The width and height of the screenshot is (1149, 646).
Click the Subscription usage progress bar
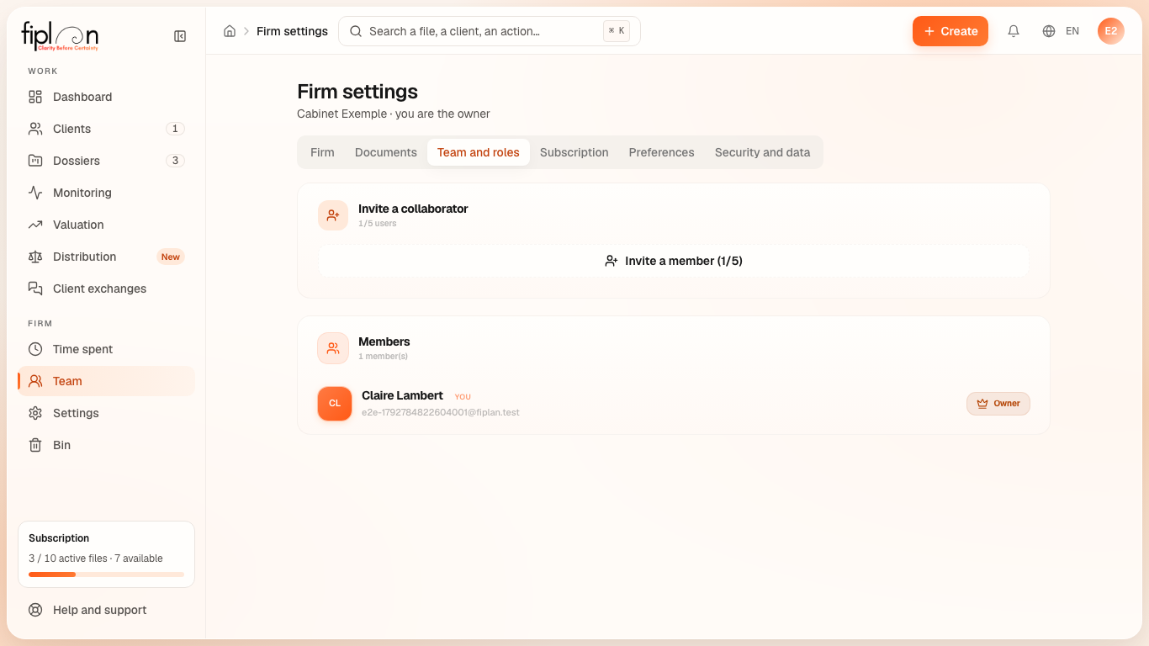[x=106, y=575]
